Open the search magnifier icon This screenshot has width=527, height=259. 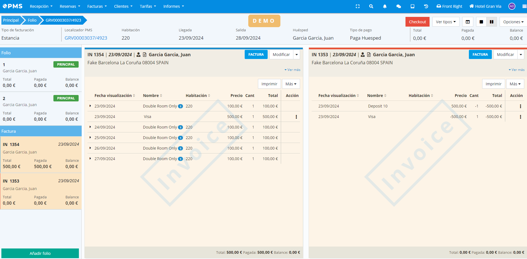coord(371,6)
